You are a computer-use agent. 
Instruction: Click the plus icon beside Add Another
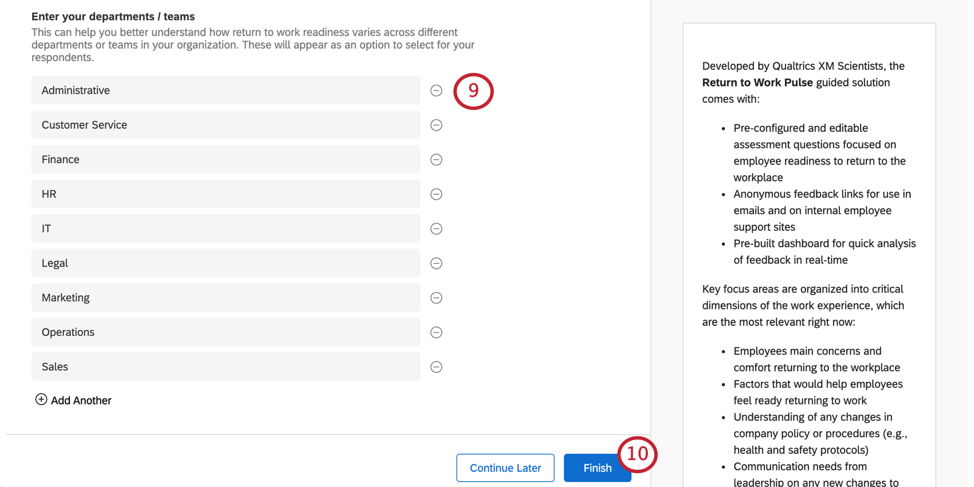(x=41, y=399)
